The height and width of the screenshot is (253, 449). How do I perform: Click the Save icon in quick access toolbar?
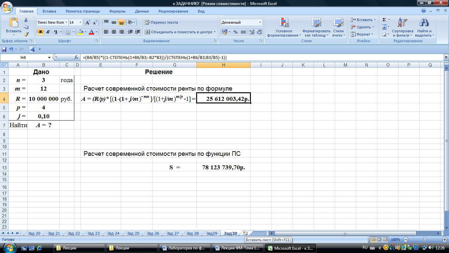[x=4, y=49]
